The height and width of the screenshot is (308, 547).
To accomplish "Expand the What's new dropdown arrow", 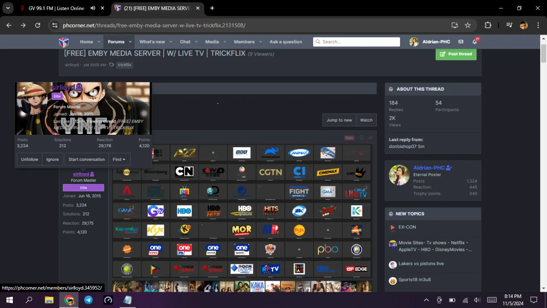I will click(x=171, y=42).
